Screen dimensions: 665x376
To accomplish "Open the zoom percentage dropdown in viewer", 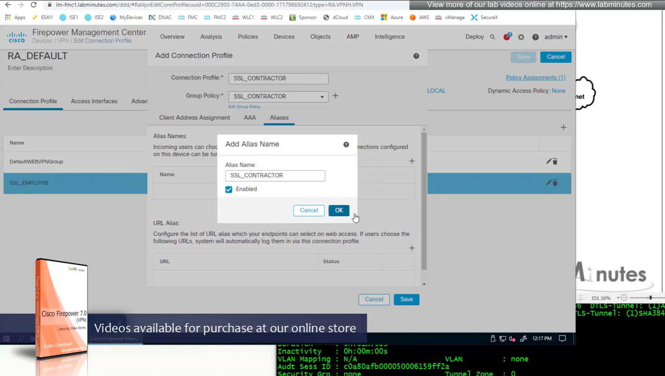I will (618, 298).
